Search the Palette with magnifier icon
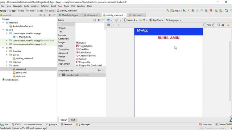Screen dimensions: 232x130 click(95, 20)
